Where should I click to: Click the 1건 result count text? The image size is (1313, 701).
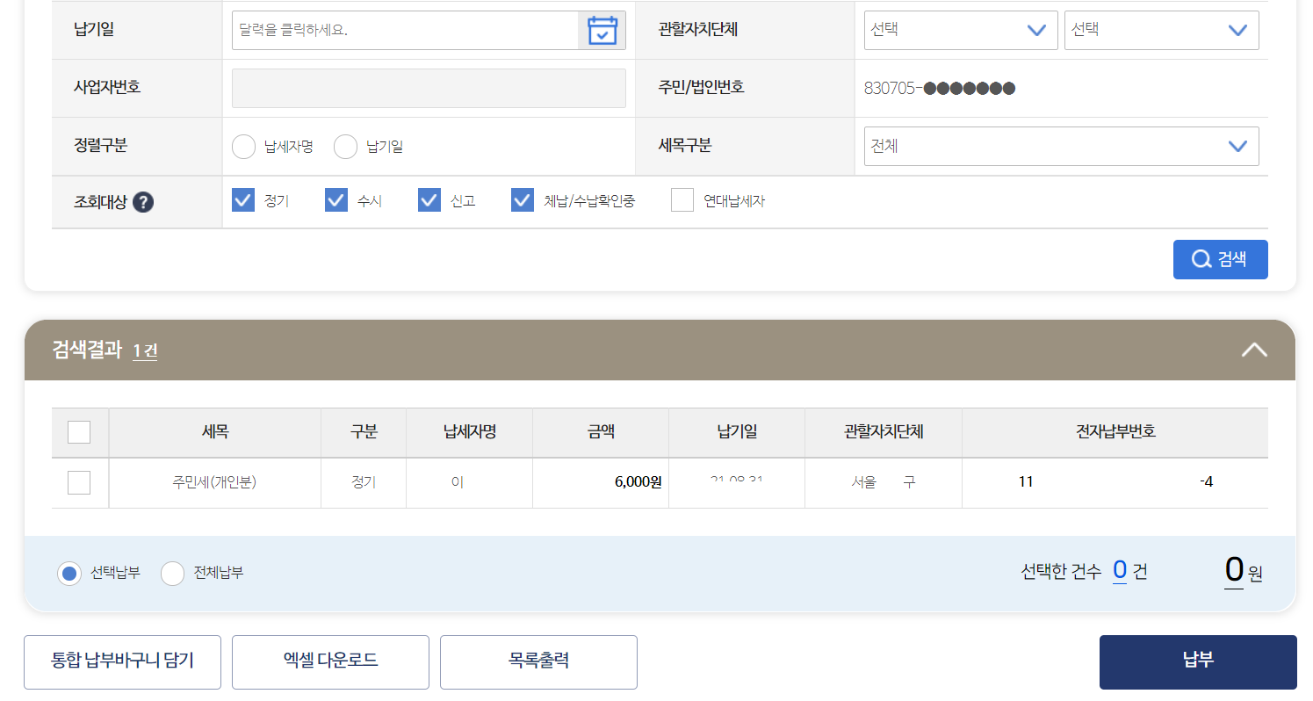(145, 351)
